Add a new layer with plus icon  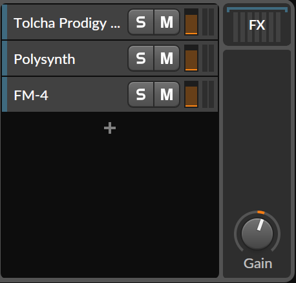(110, 128)
